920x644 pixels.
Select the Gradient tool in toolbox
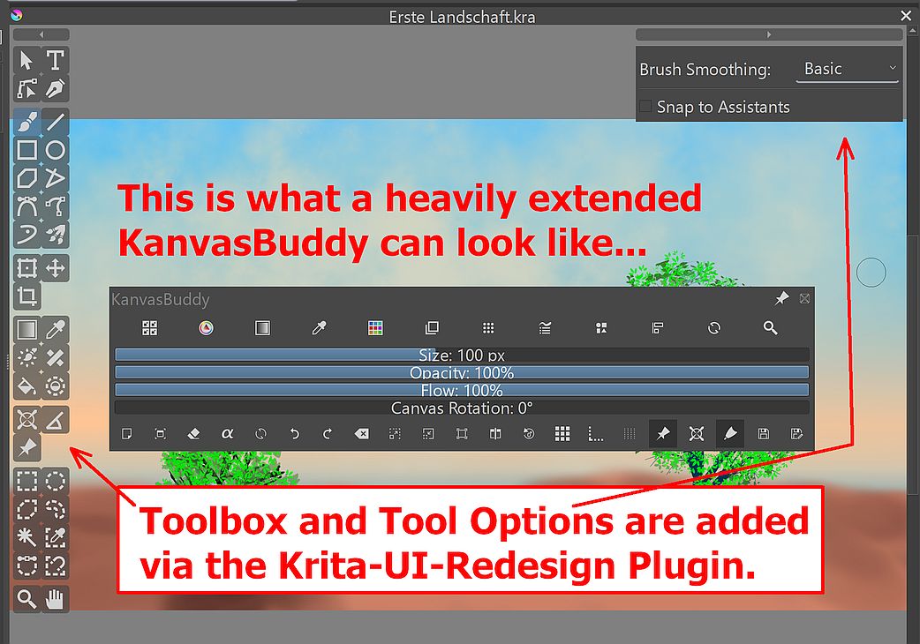(27, 330)
